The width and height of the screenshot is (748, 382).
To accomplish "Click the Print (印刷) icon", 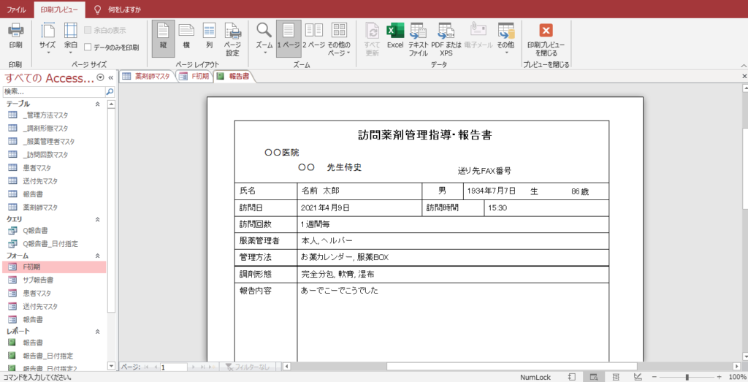I will coord(15,35).
